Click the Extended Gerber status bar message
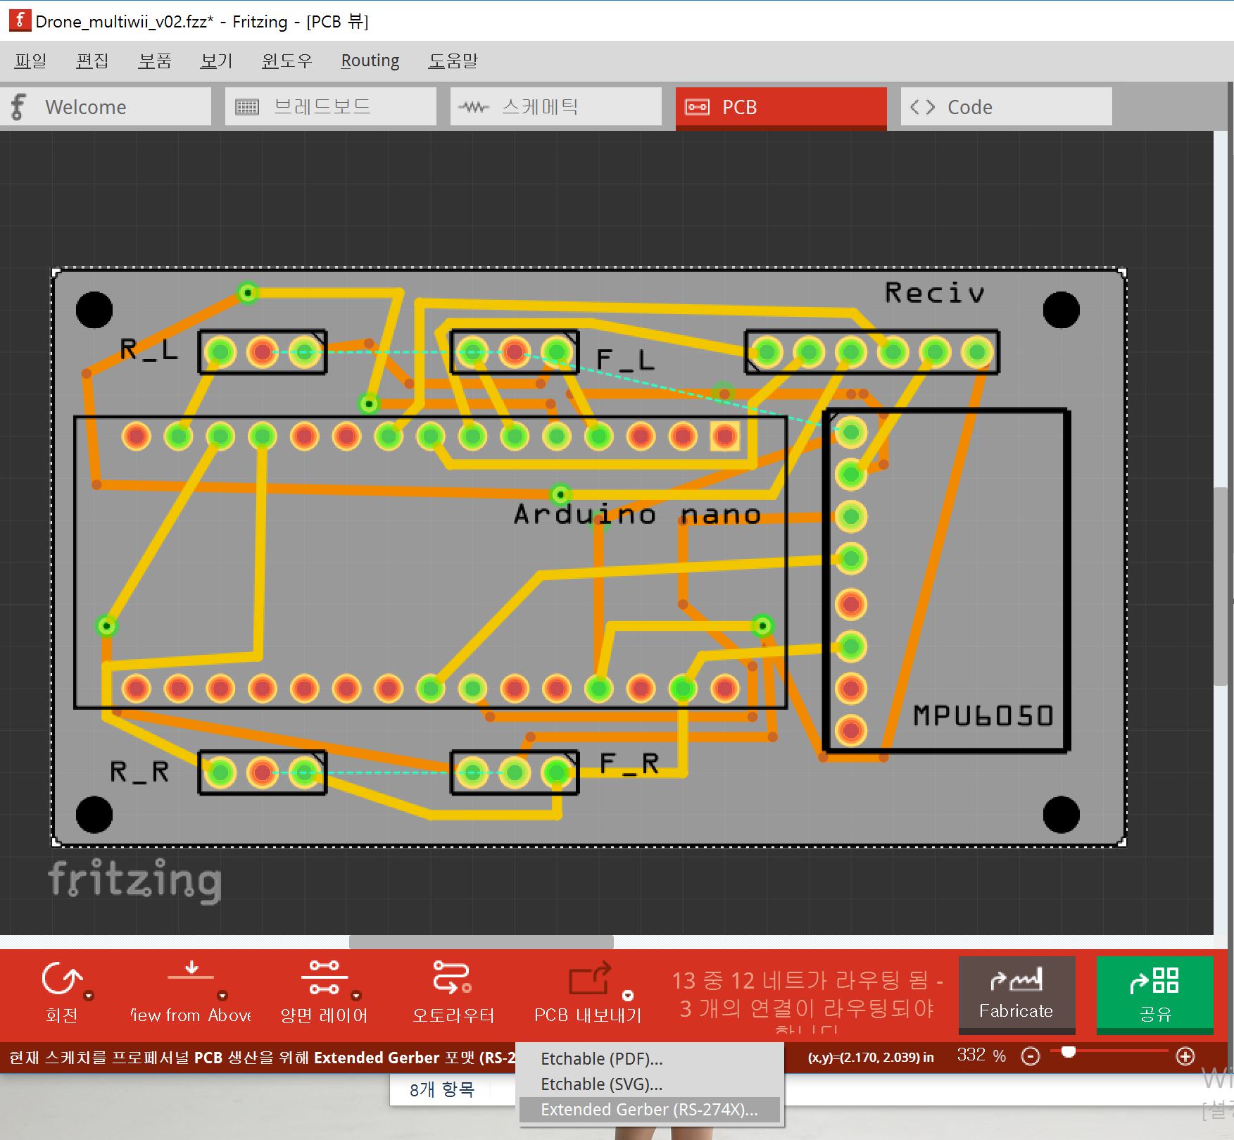Viewport: 1234px width, 1140px height. [262, 1058]
